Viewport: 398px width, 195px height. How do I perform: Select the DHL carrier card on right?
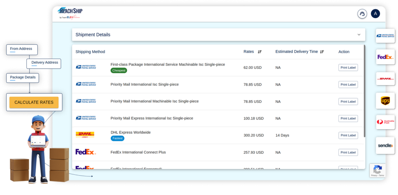click(385, 78)
